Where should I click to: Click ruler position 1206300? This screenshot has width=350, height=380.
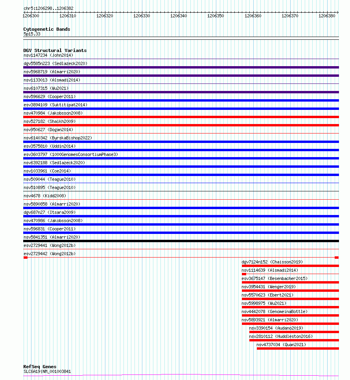(x=31, y=16)
